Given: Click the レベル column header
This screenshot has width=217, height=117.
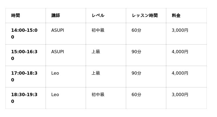Looking at the screenshot, I should click(98, 15).
